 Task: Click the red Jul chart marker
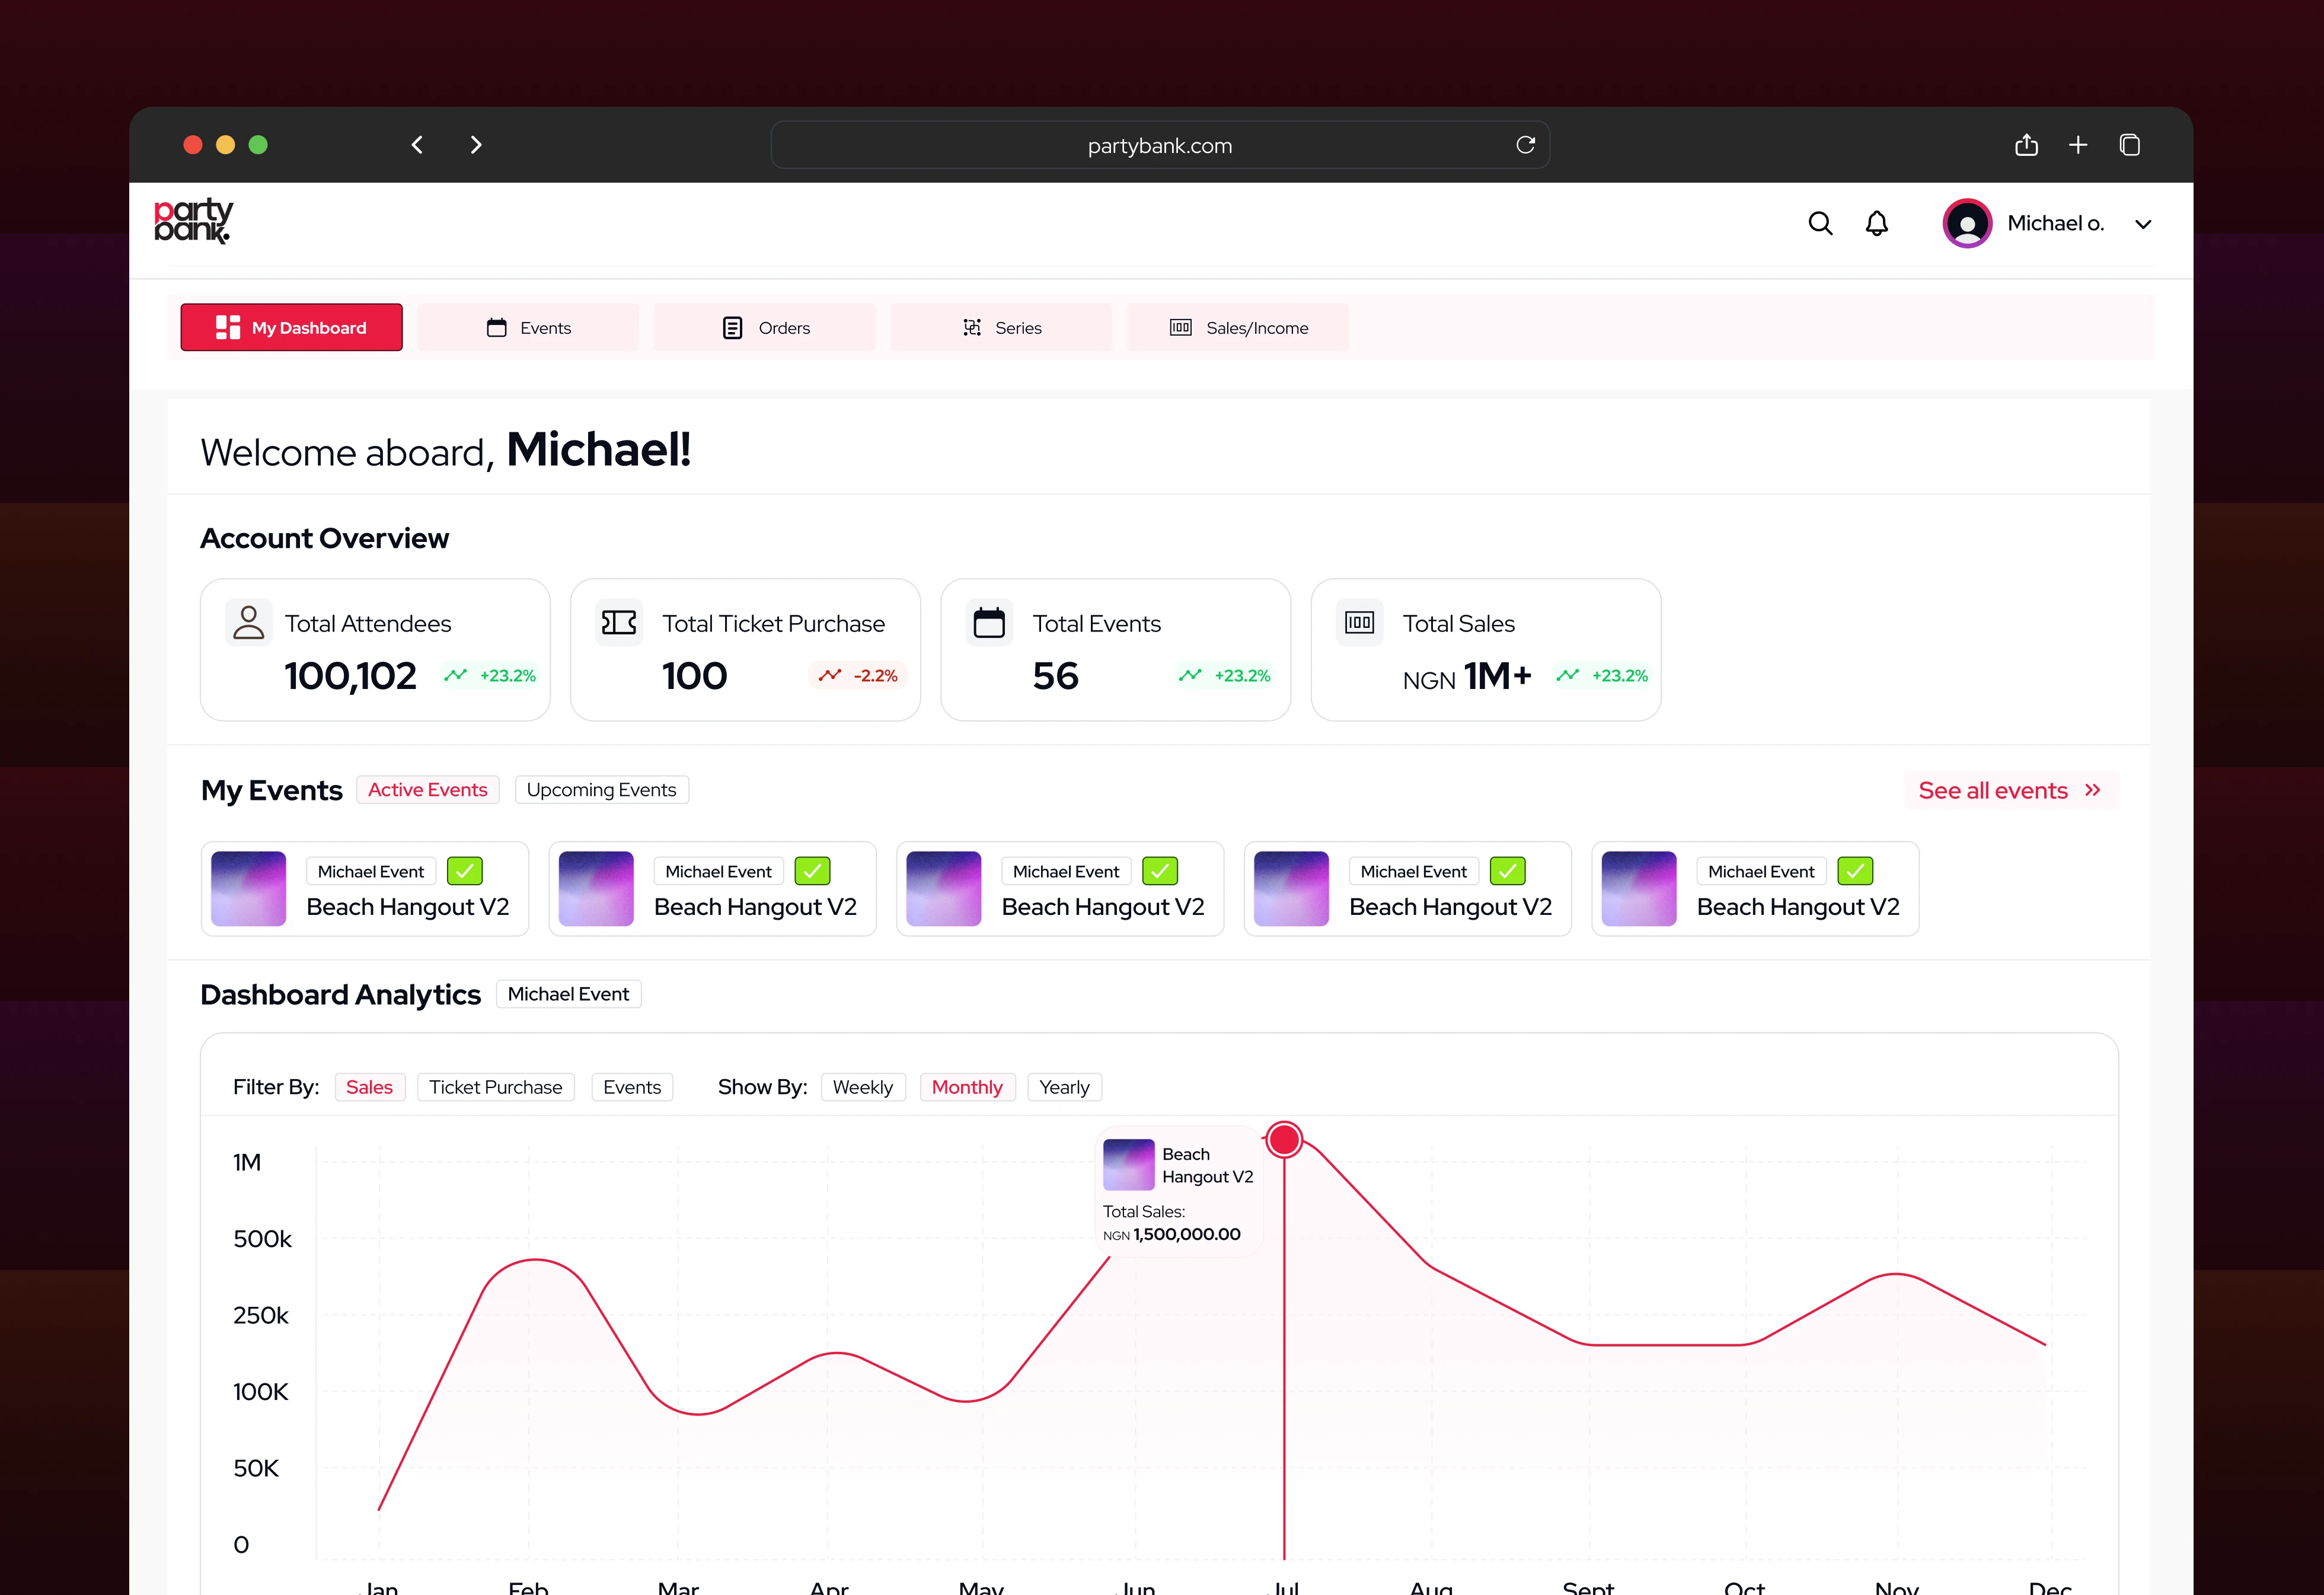tap(1284, 1139)
